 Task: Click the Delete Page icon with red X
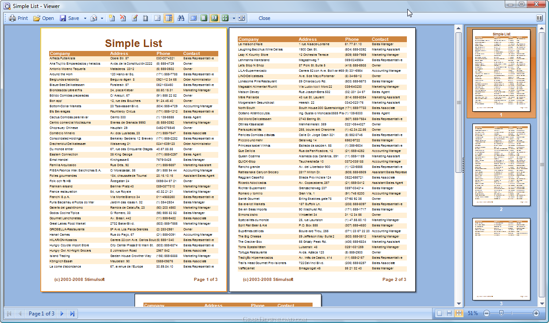(123, 18)
